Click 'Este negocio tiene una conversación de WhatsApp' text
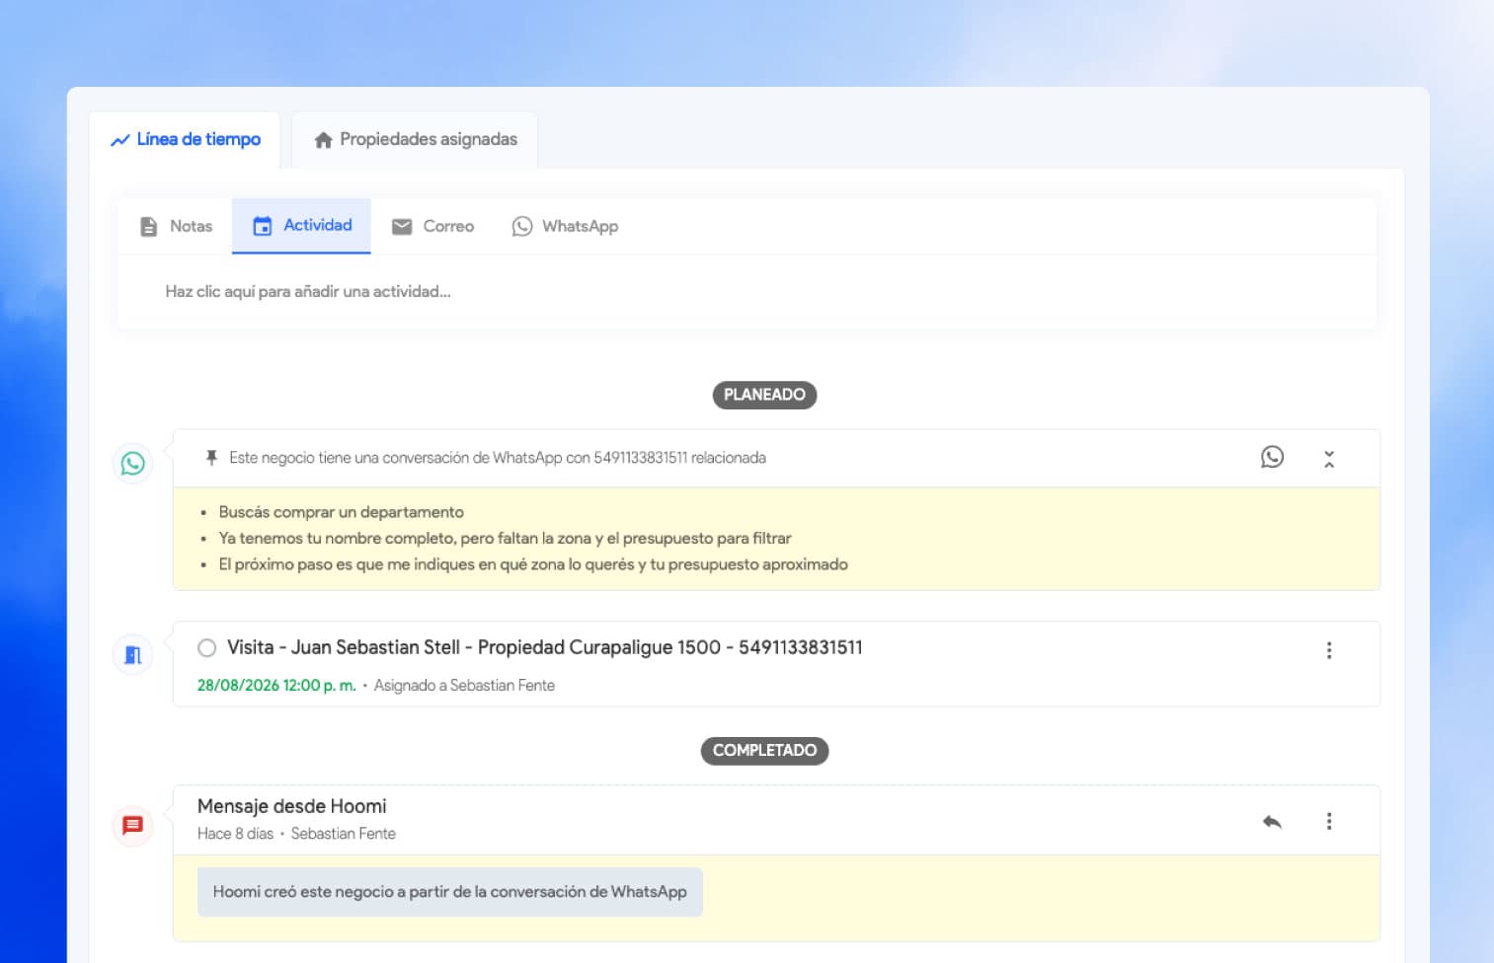Viewport: 1494px width, 963px height. 498,458
